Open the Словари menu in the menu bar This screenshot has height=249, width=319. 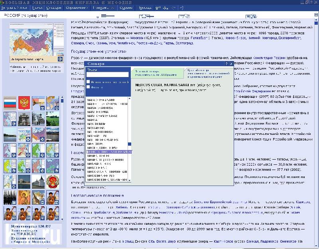click(x=54, y=8)
